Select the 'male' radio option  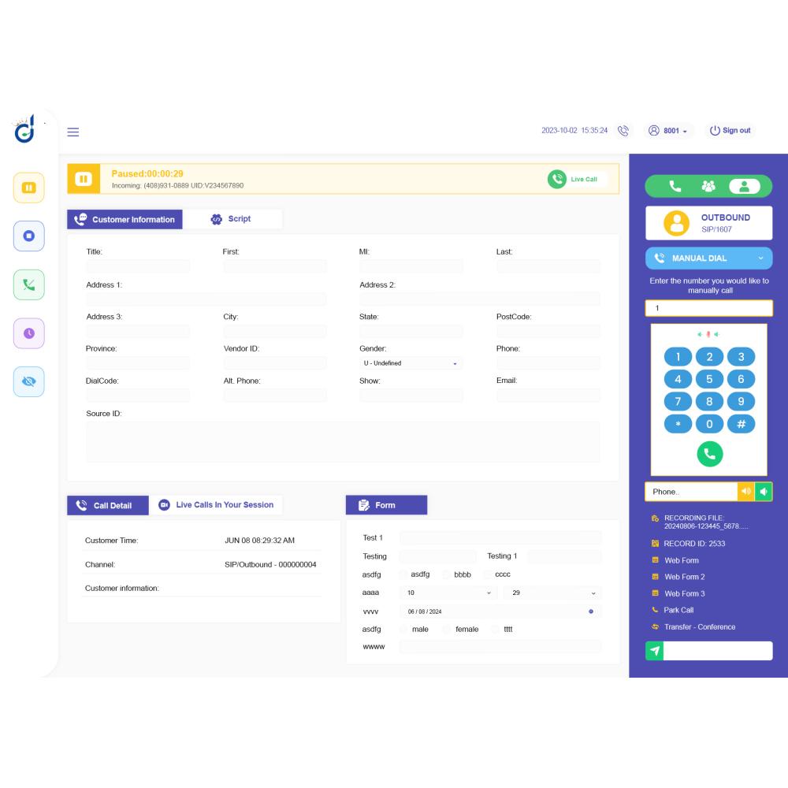(x=405, y=630)
